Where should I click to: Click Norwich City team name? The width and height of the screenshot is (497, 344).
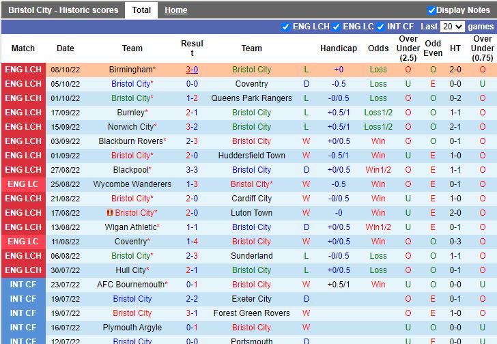(130, 127)
